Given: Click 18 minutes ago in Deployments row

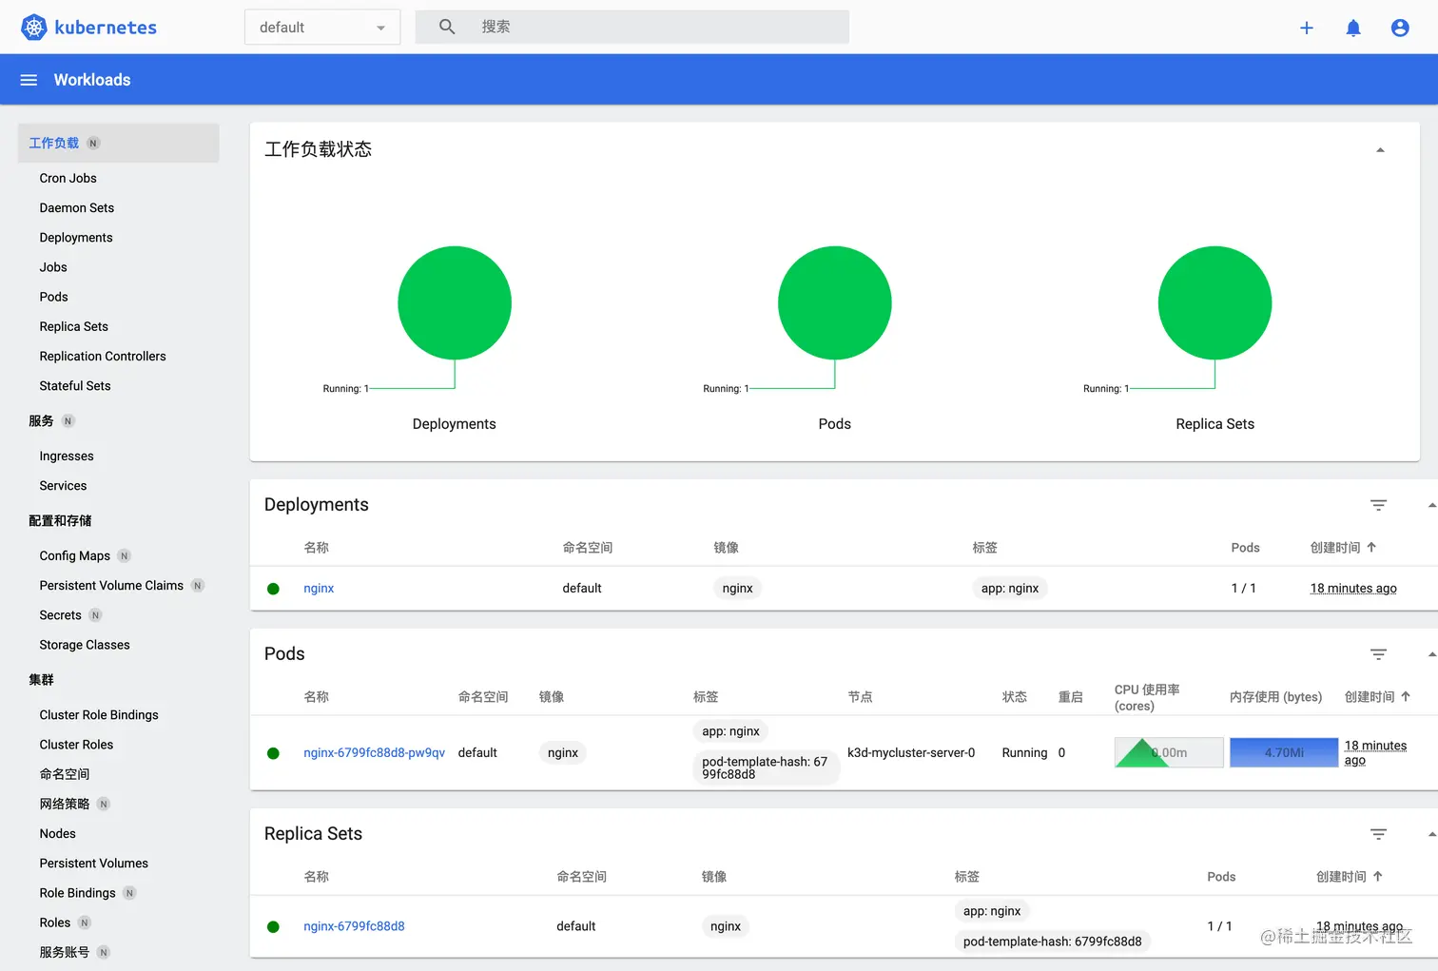Looking at the screenshot, I should point(1353,589).
